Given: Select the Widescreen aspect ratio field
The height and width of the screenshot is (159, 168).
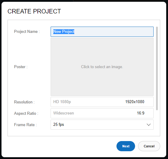Looking at the screenshot, I should 102,113.
